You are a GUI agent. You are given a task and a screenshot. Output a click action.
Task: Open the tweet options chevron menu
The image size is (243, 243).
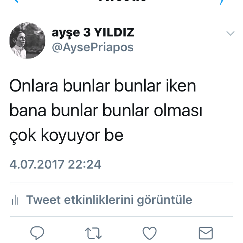230,33
